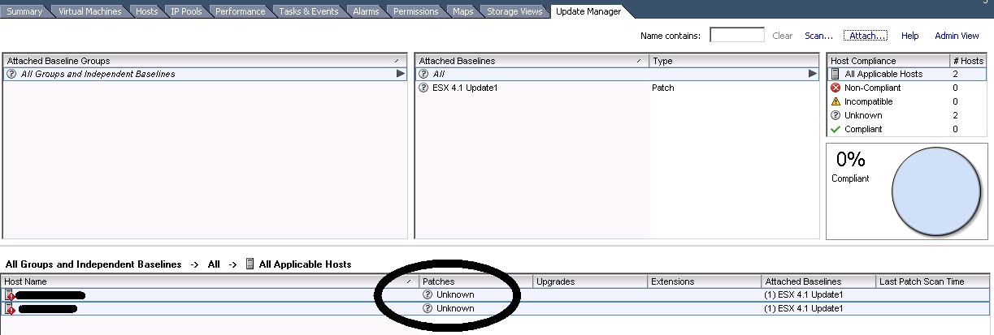Screen dimensions: 994x335
Task: Click the Attach... link
Action: coord(865,36)
